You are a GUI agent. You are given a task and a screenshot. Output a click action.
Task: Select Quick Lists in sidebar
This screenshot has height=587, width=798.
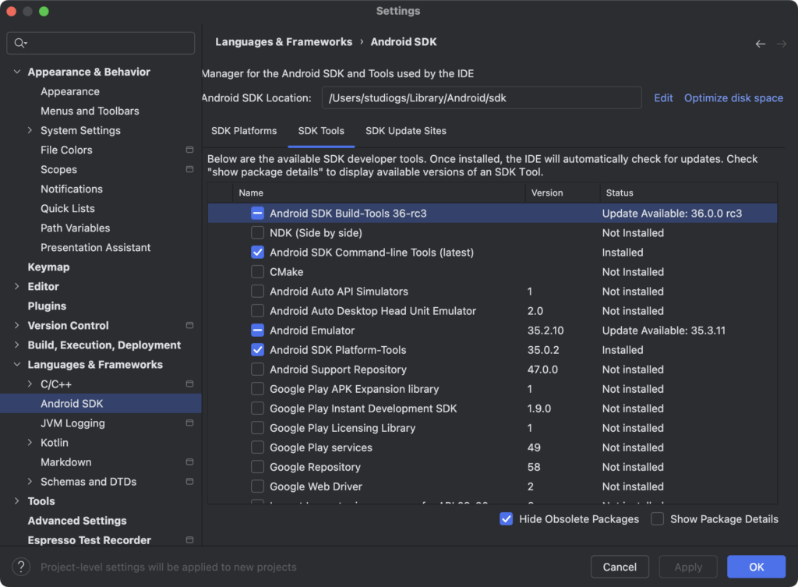pyautogui.click(x=68, y=209)
